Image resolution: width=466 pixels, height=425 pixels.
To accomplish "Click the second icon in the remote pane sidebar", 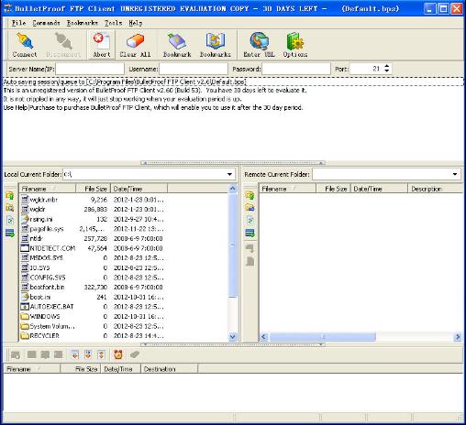I will coord(250,208).
